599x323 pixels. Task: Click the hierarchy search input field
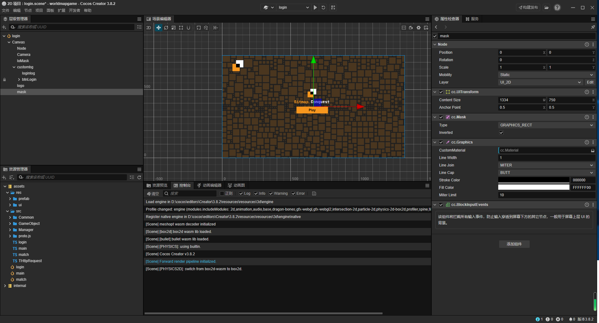tap(75, 27)
